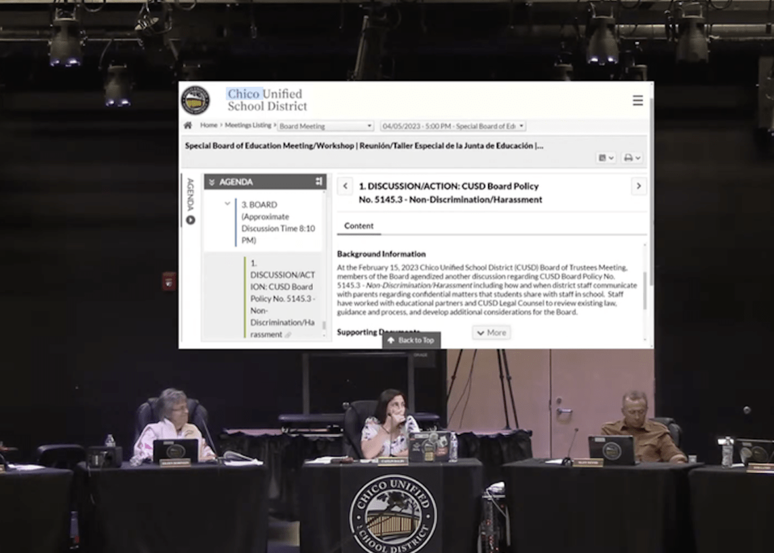Collapse the AGENDA panel double chevron
This screenshot has height=553, width=774.
[x=212, y=182]
